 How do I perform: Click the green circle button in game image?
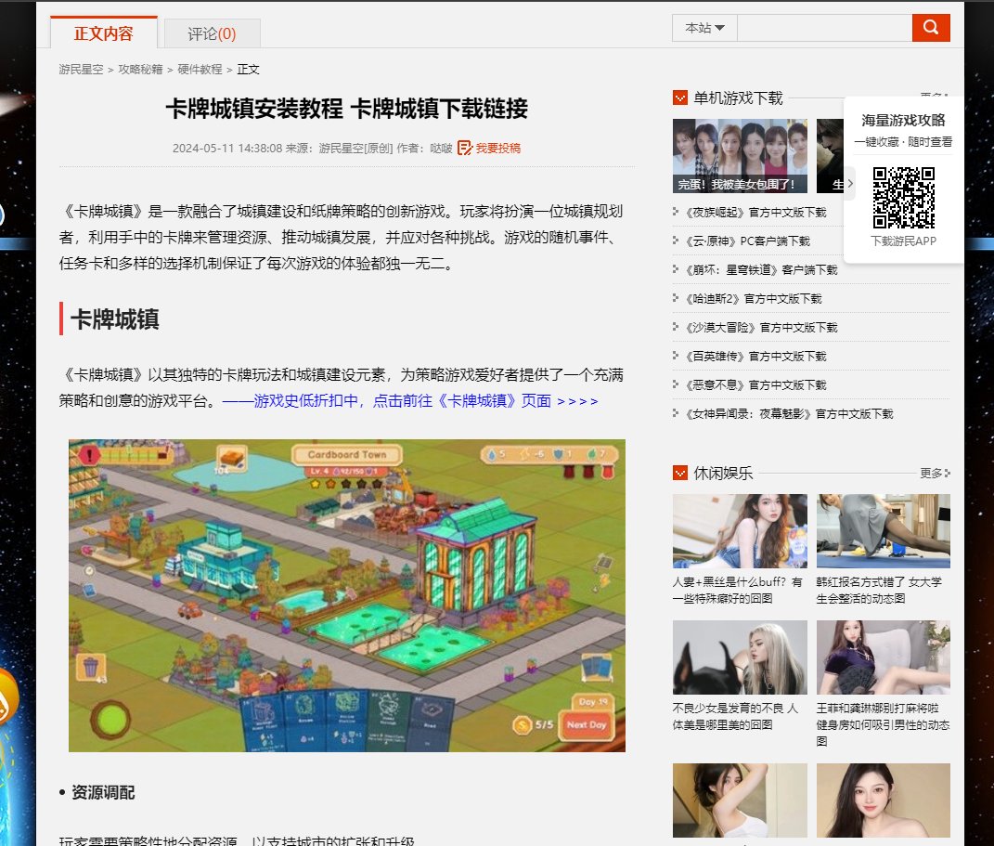[x=110, y=719]
